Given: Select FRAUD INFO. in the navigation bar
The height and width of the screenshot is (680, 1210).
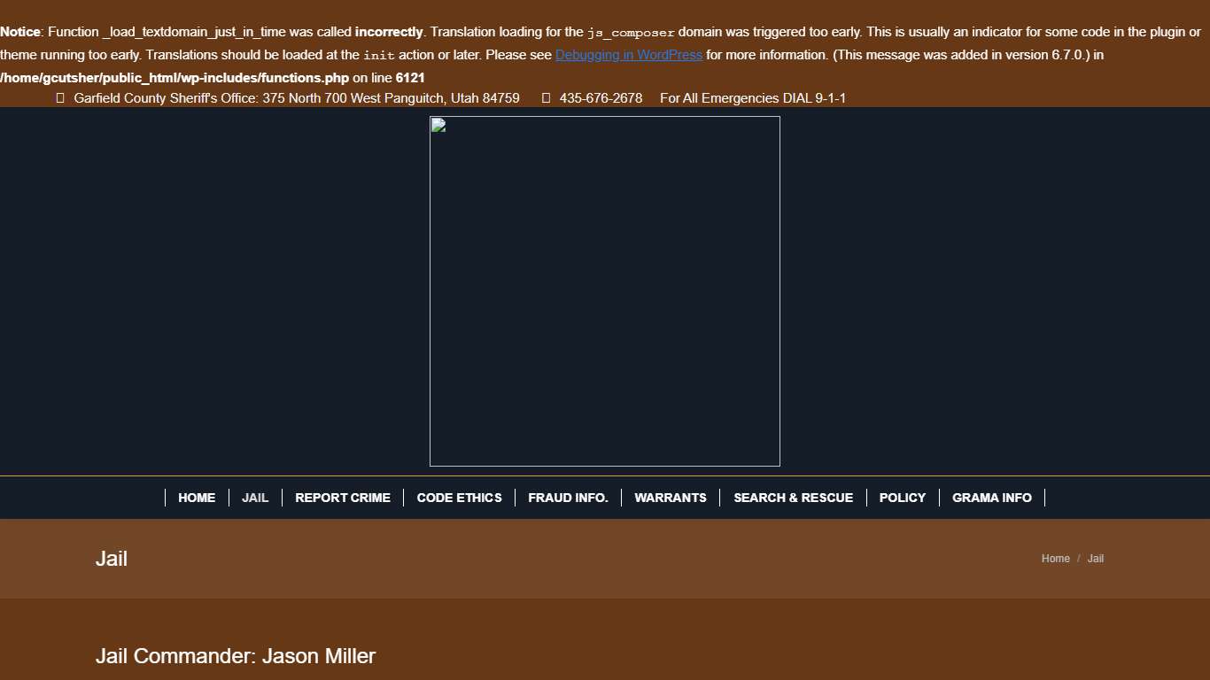Looking at the screenshot, I should pos(568,498).
